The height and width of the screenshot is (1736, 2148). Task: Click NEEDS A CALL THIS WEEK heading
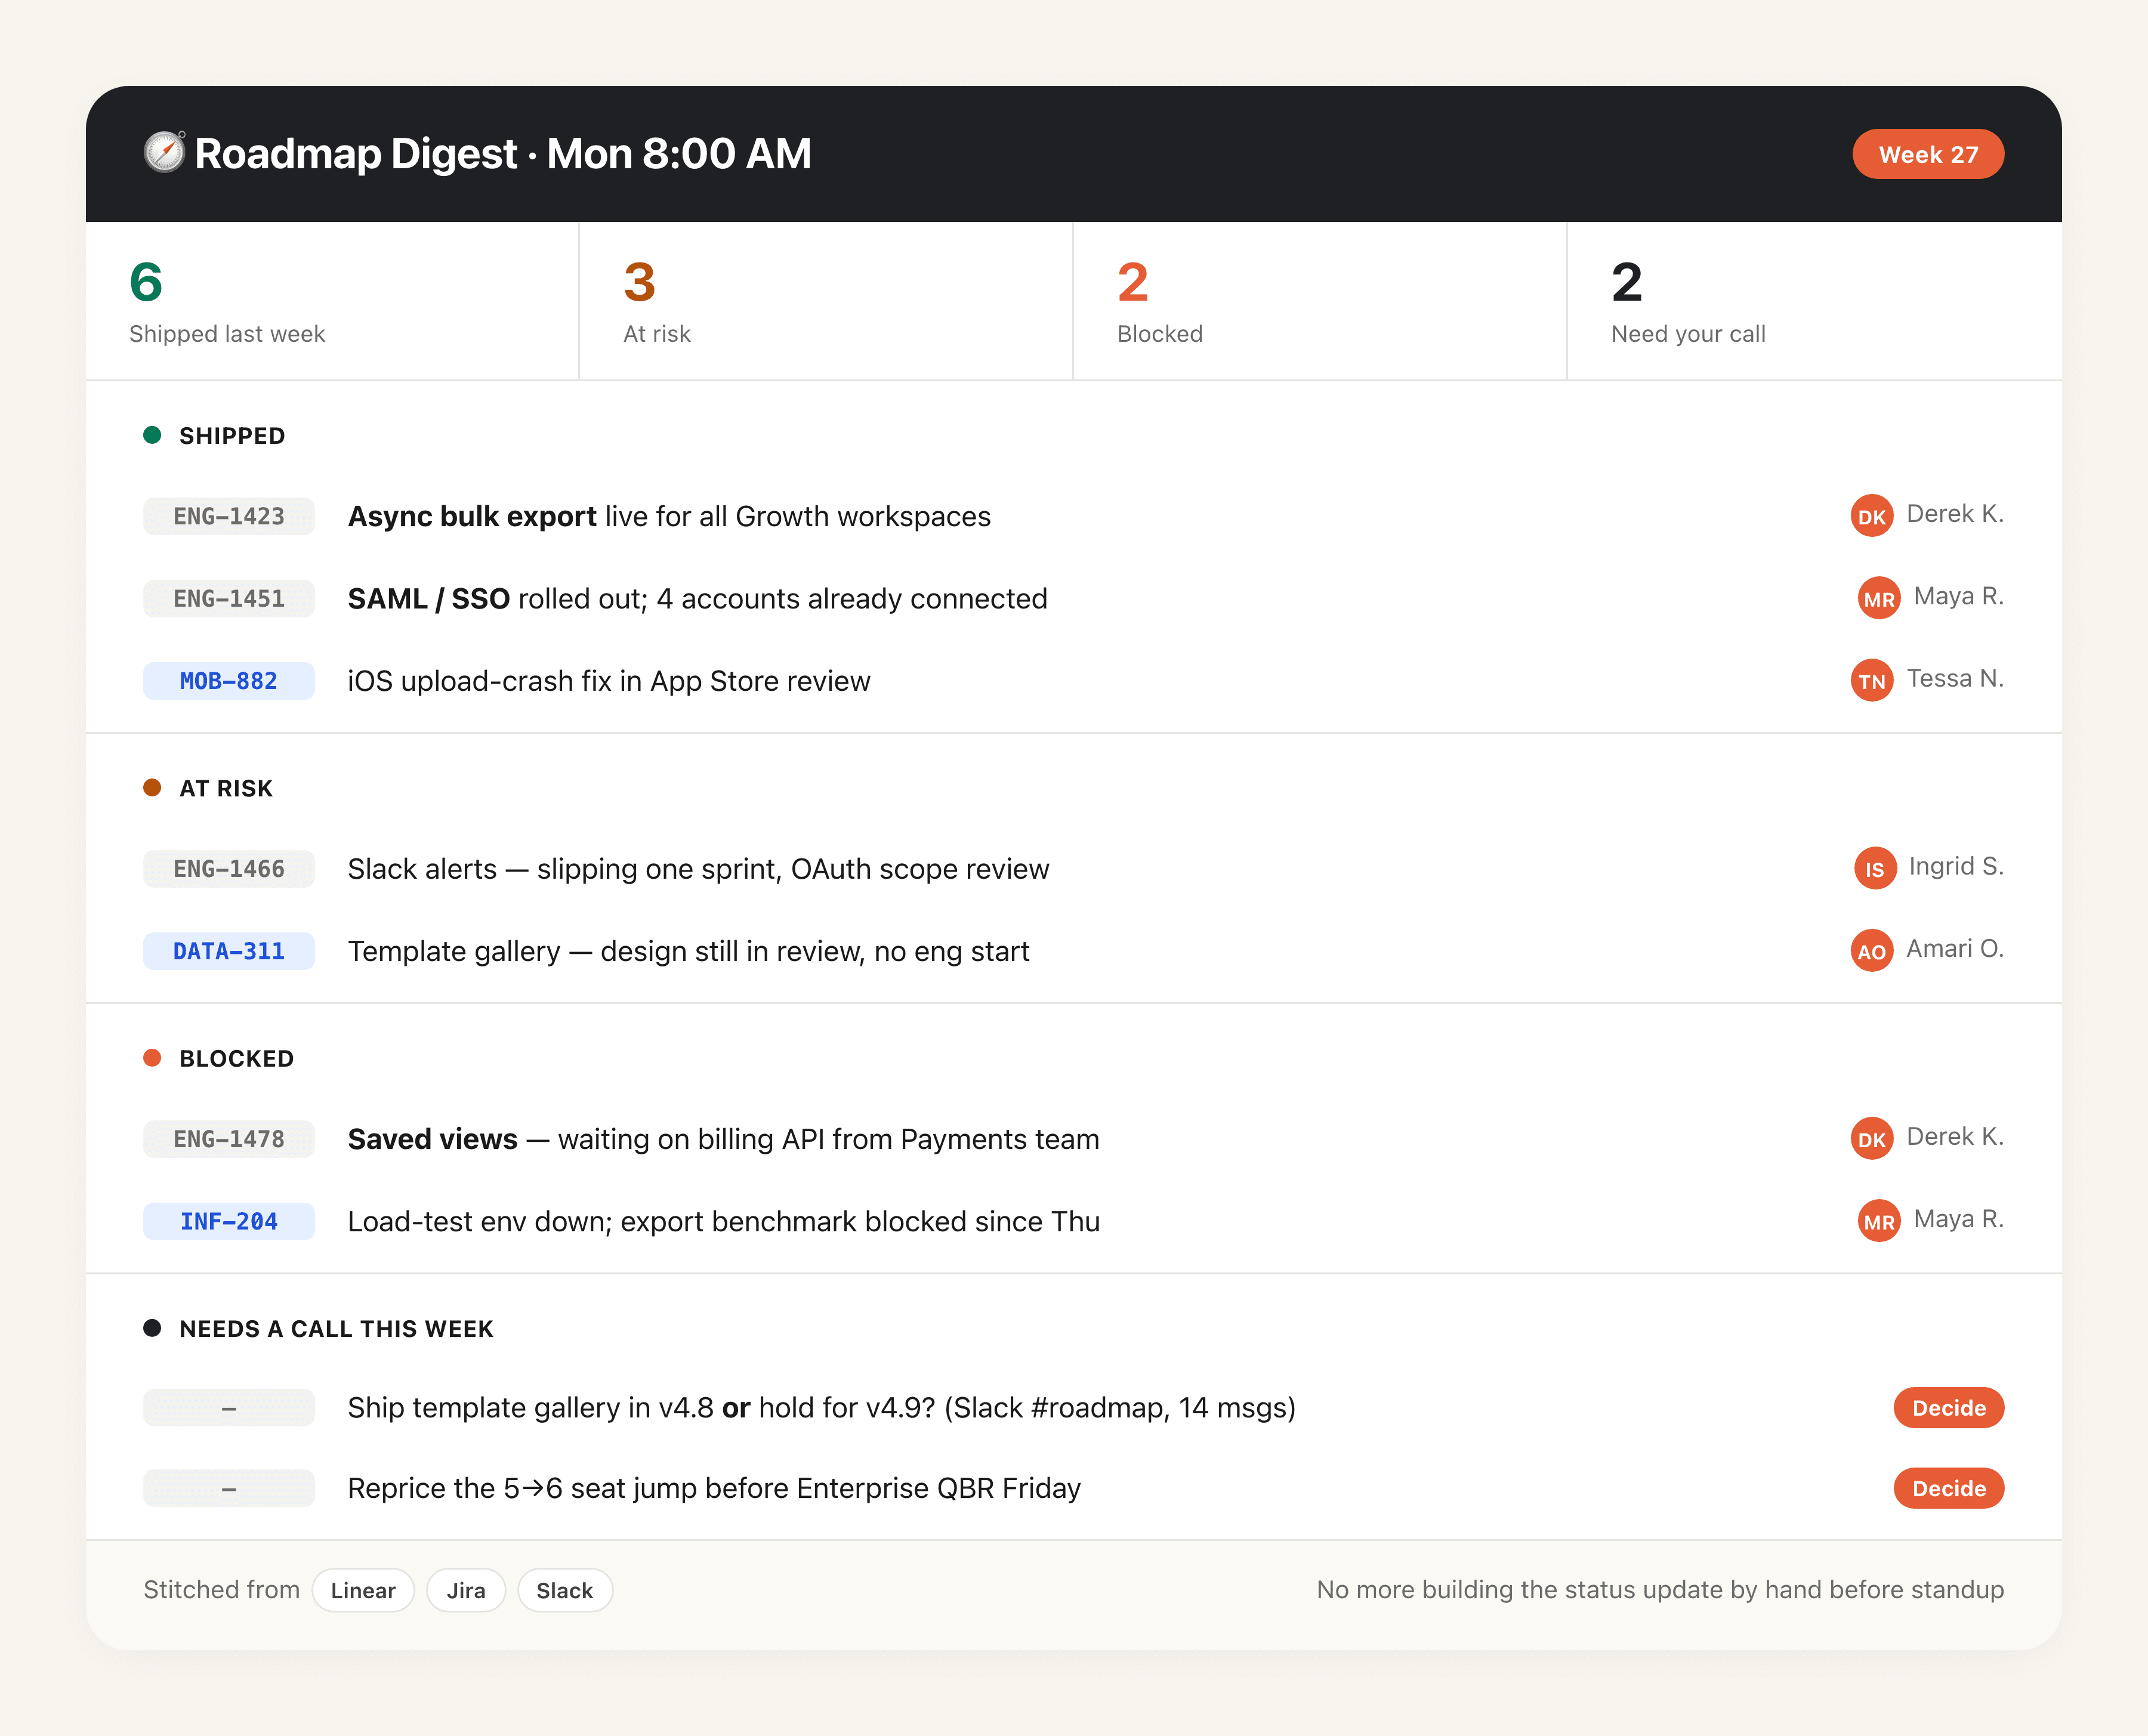click(x=336, y=1329)
